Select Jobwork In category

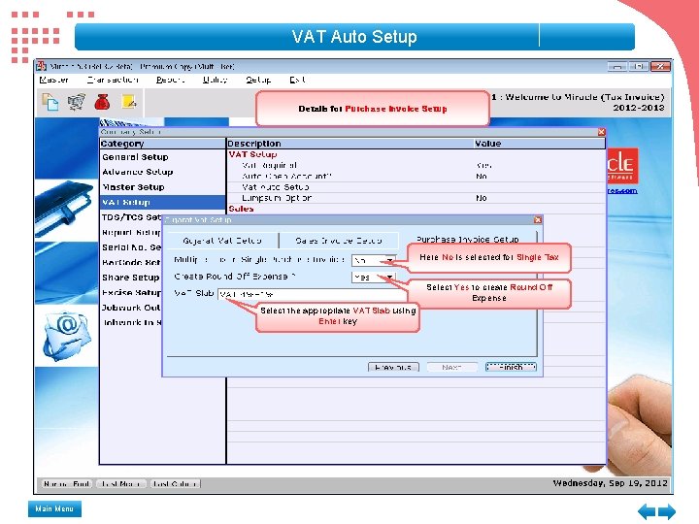[x=131, y=322]
